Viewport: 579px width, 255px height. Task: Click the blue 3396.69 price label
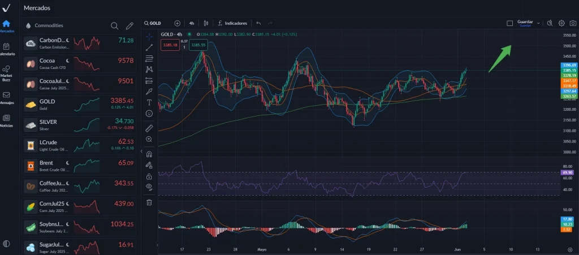coord(569,65)
